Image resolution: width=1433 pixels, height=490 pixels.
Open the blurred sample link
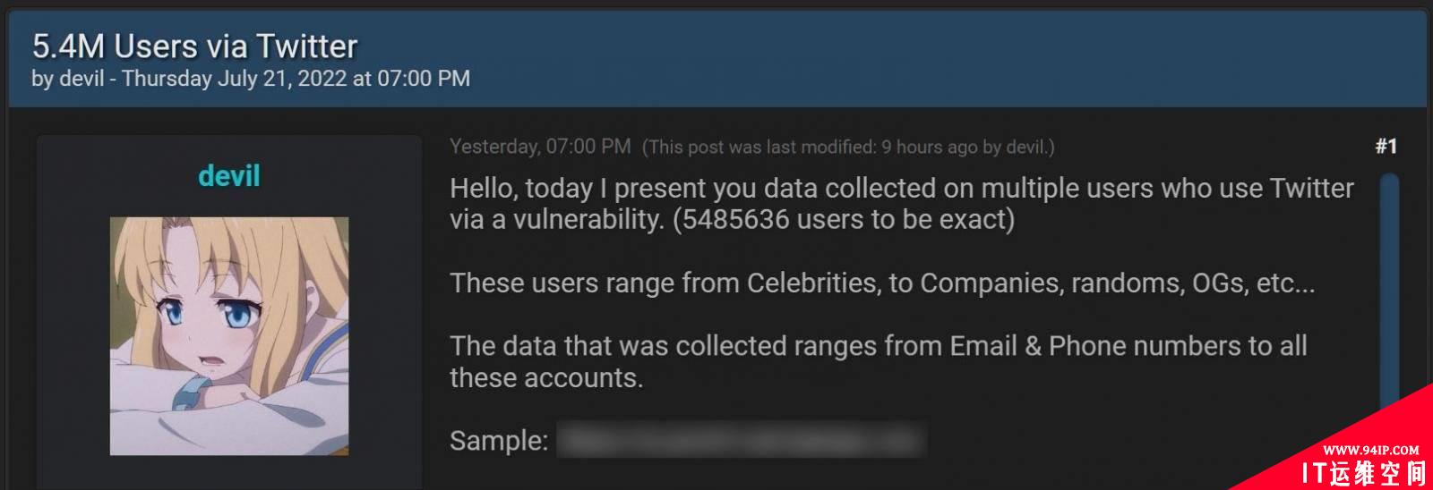pos(741,441)
